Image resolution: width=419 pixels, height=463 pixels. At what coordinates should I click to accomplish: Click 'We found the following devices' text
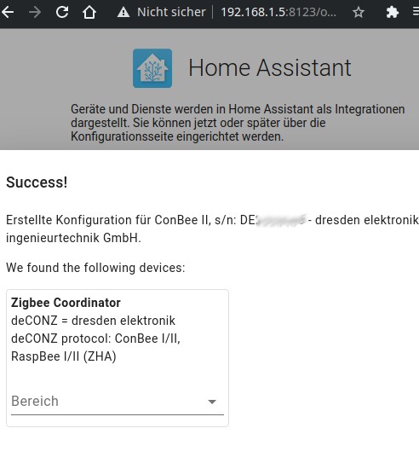pos(95,268)
